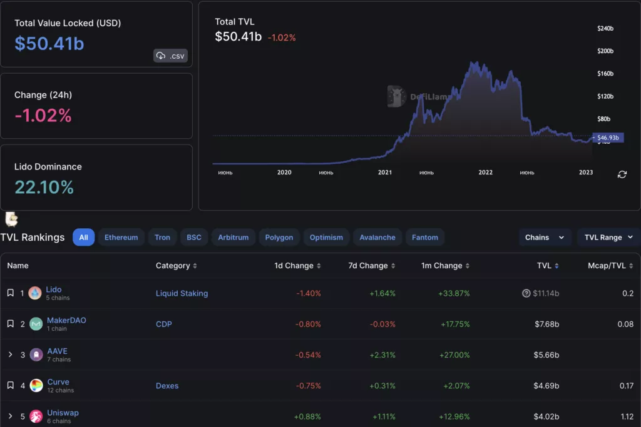
Task: Bookmark the MakerDAO protocol row
Action: [10, 324]
